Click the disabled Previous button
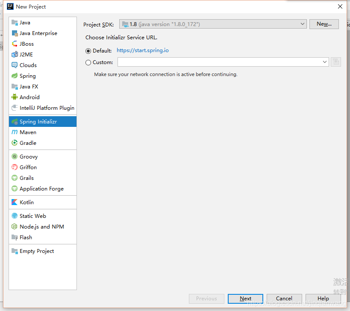The height and width of the screenshot is (311, 350). (206, 299)
